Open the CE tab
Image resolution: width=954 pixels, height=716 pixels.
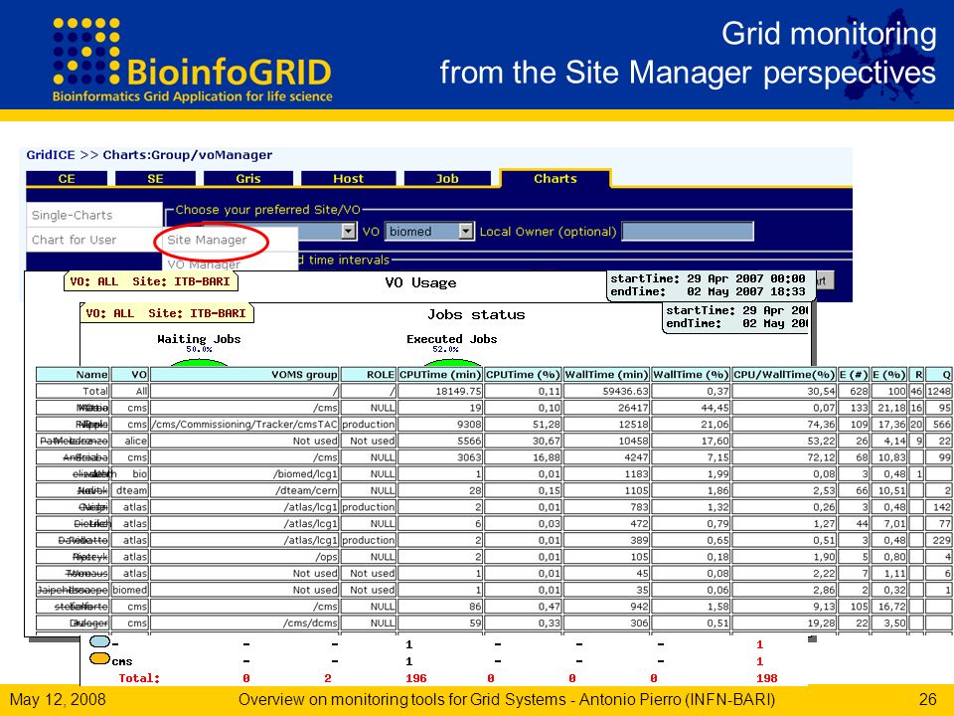(x=67, y=178)
